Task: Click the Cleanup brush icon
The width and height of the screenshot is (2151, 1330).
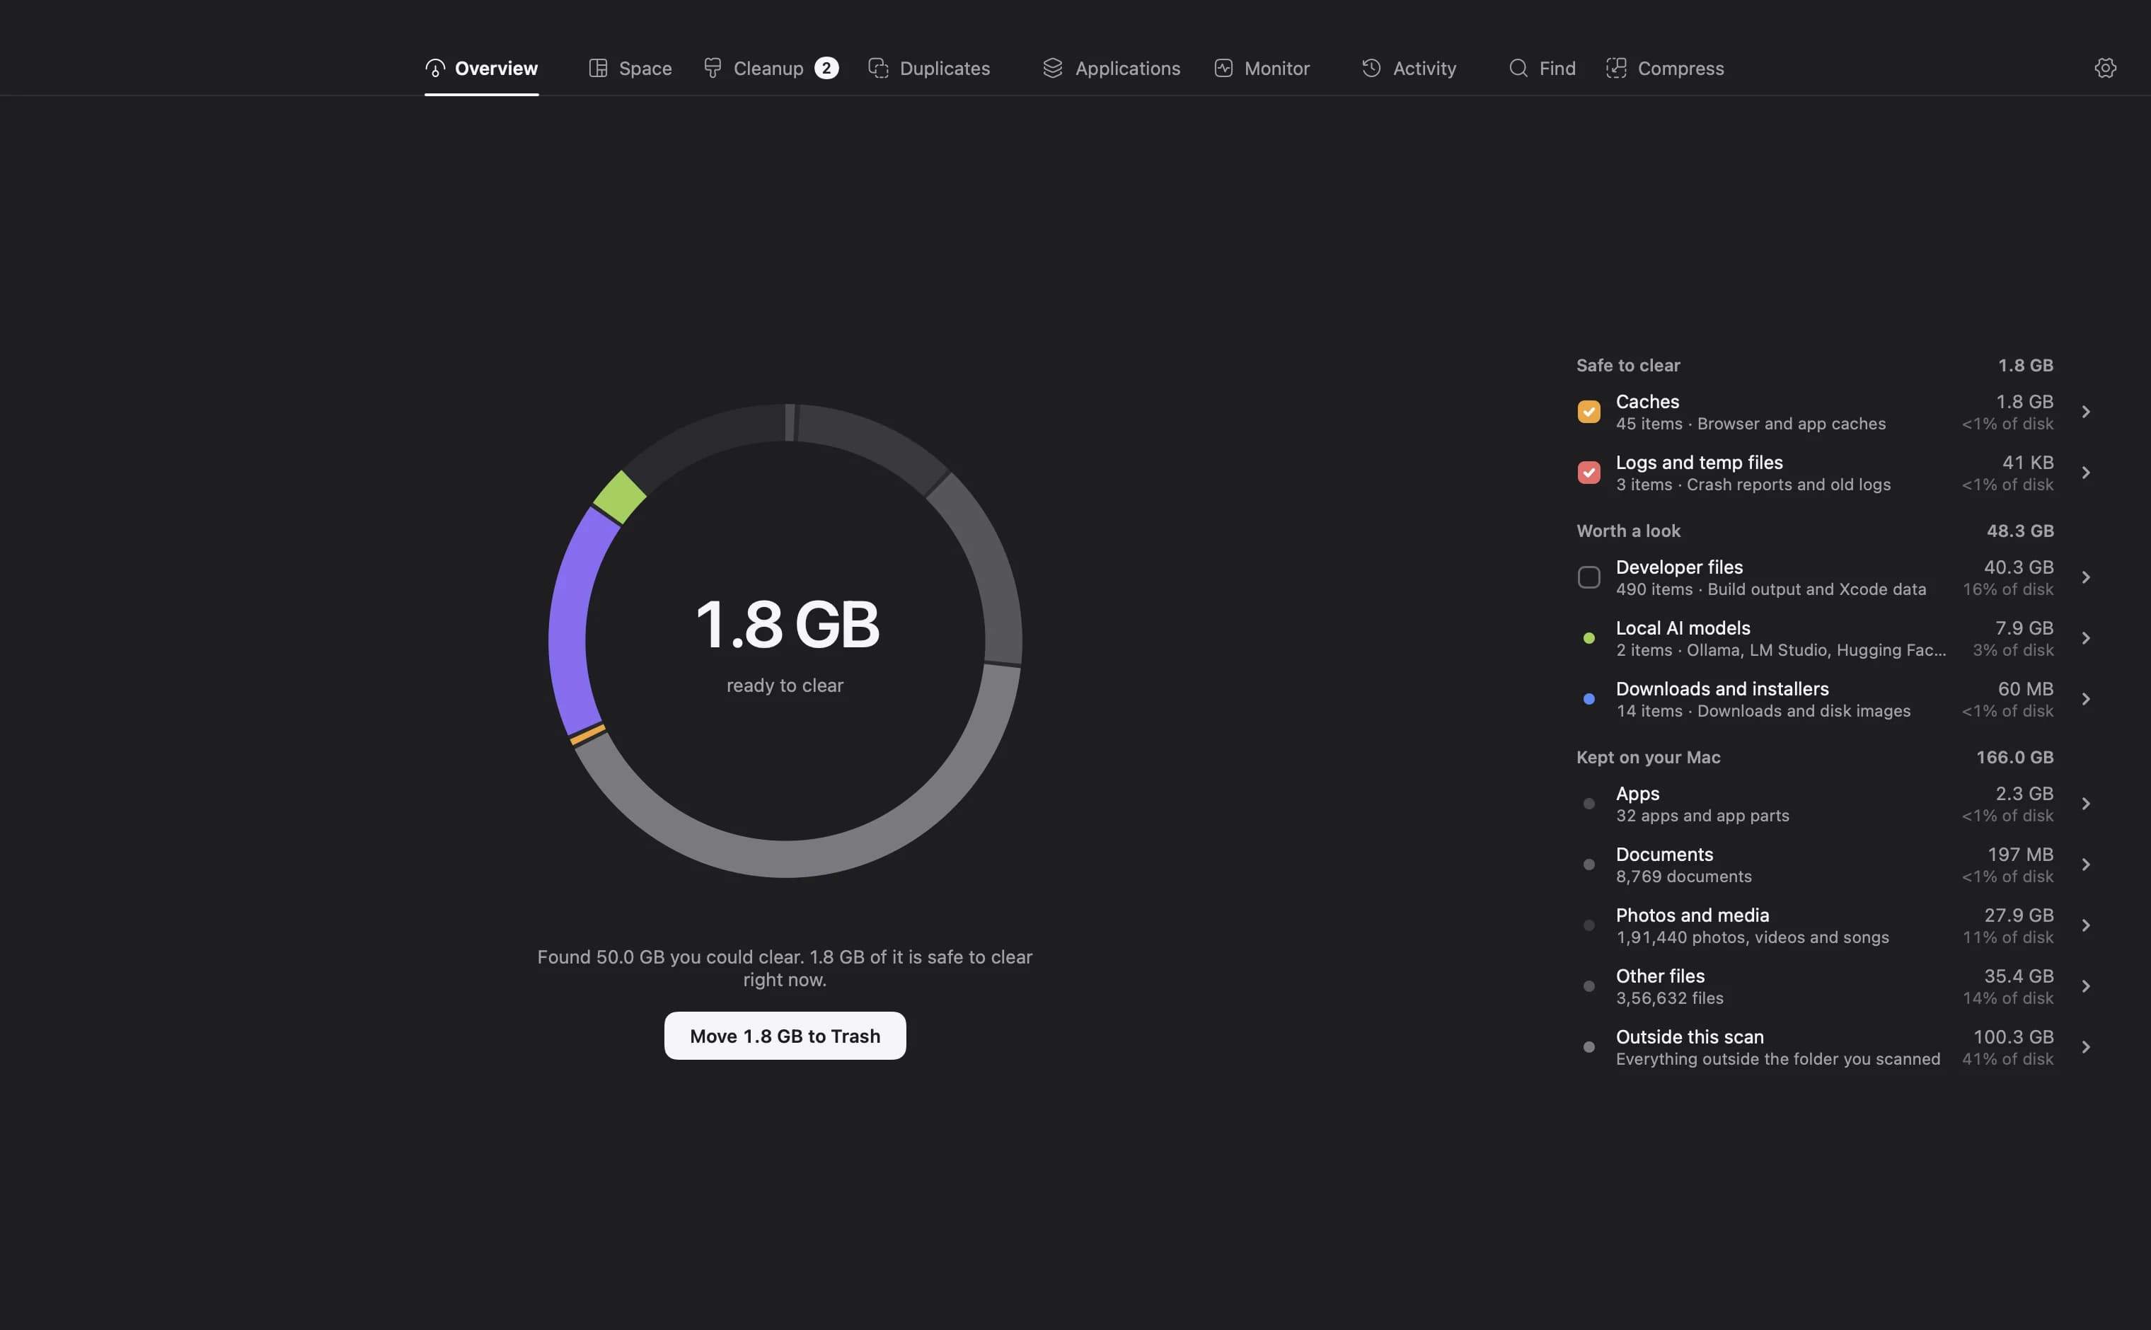Action: tap(713, 68)
